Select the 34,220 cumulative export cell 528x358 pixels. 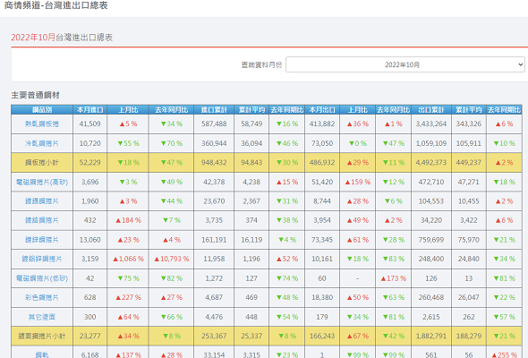click(x=431, y=220)
